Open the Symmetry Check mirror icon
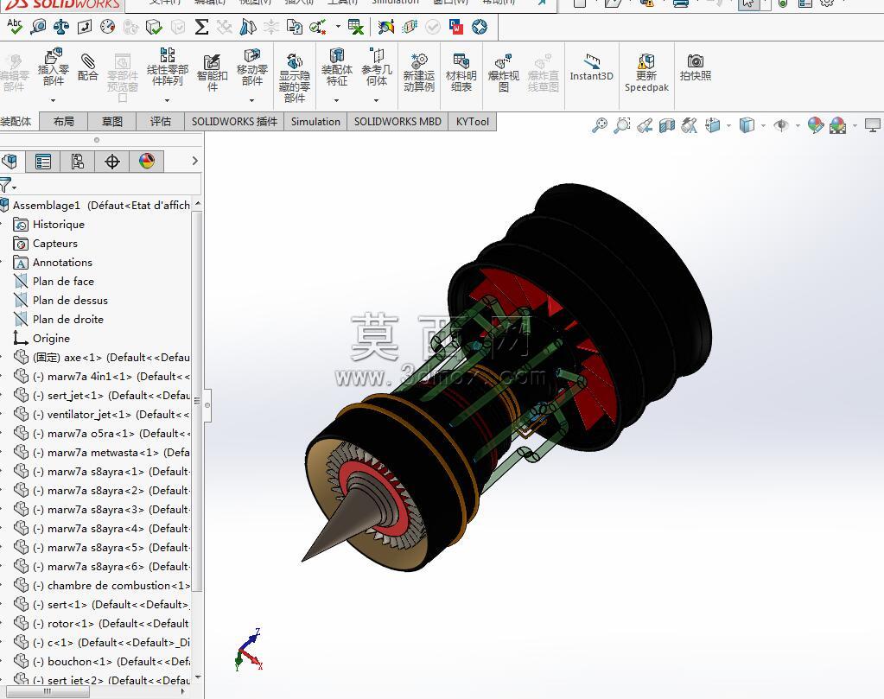This screenshot has width=884, height=699. [247, 27]
